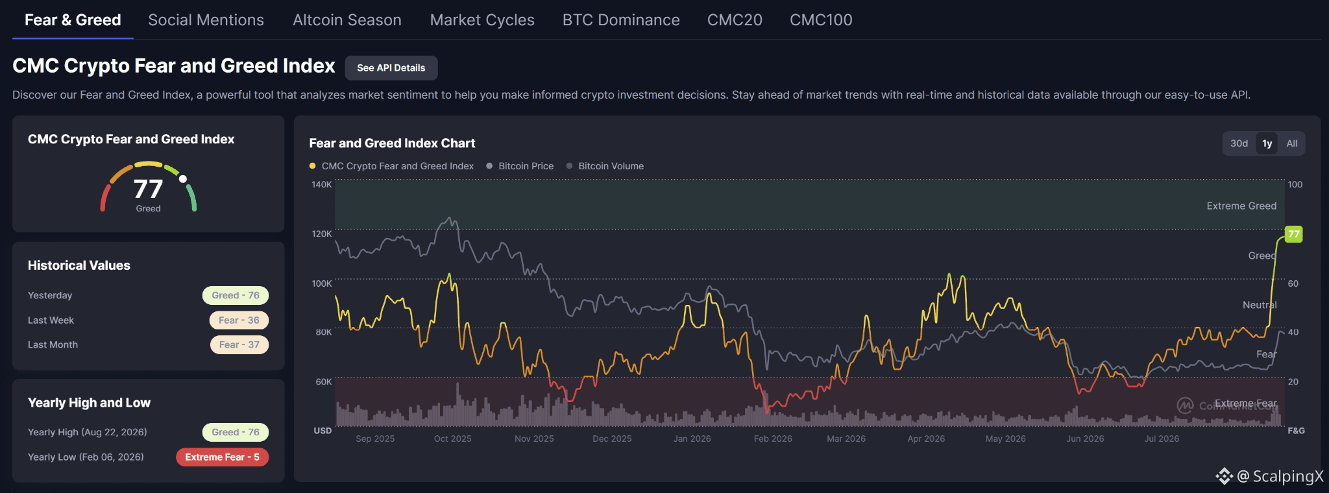1329x493 pixels.
Task: Toggle the yellow Fear and Greed legend dot
Action: [x=312, y=166]
